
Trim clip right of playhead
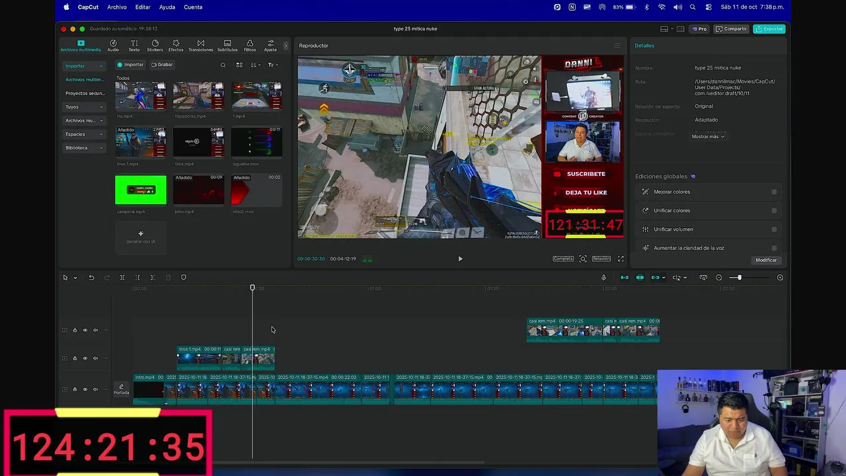click(x=153, y=278)
